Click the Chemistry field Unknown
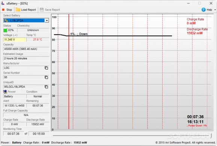 click(x=33, y=30)
